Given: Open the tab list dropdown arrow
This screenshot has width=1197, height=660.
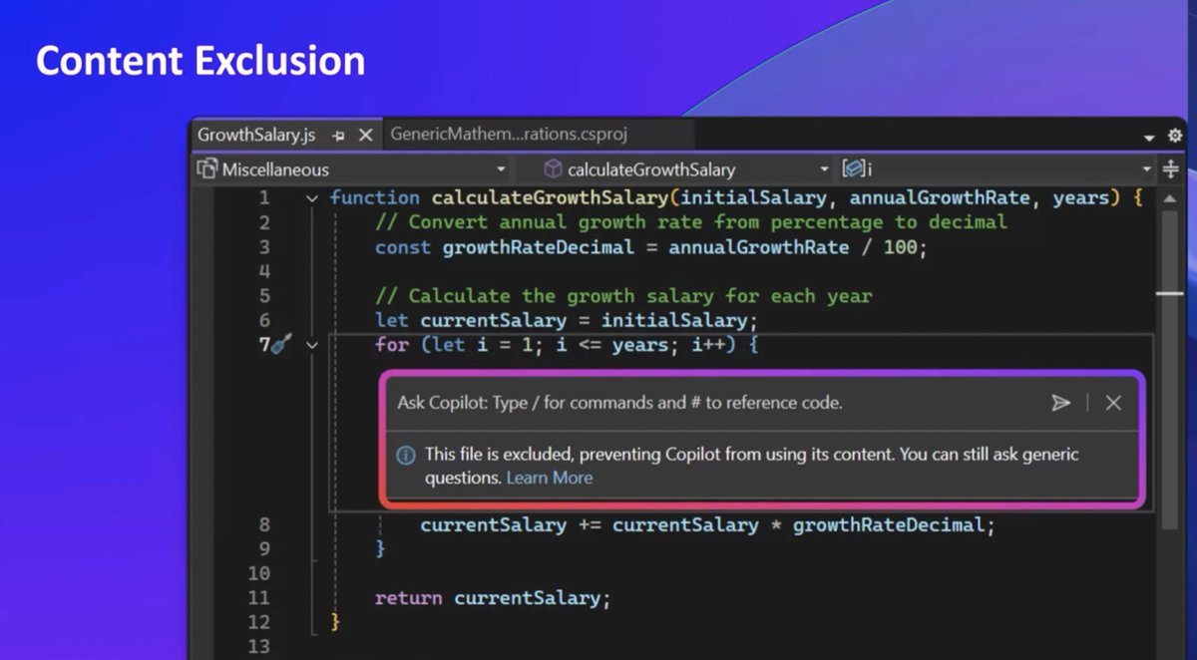Looking at the screenshot, I should [1148, 137].
